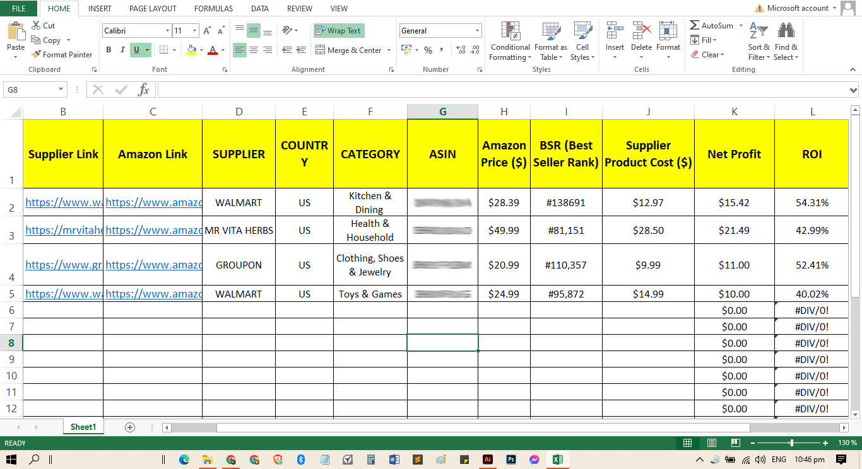Click the AutoSum sigma icon

[694, 26]
